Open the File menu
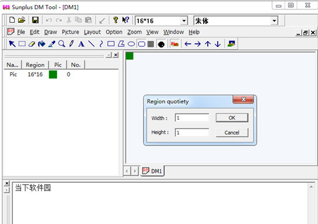Screen dimensions: 318x224 click(x=21, y=32)
